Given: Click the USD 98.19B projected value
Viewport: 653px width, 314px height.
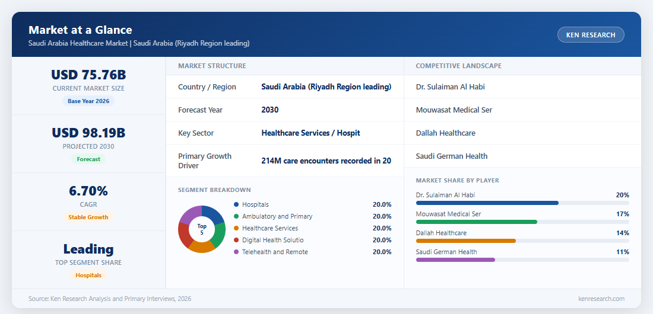Looking at the screenshot, I should click(88, 133).
